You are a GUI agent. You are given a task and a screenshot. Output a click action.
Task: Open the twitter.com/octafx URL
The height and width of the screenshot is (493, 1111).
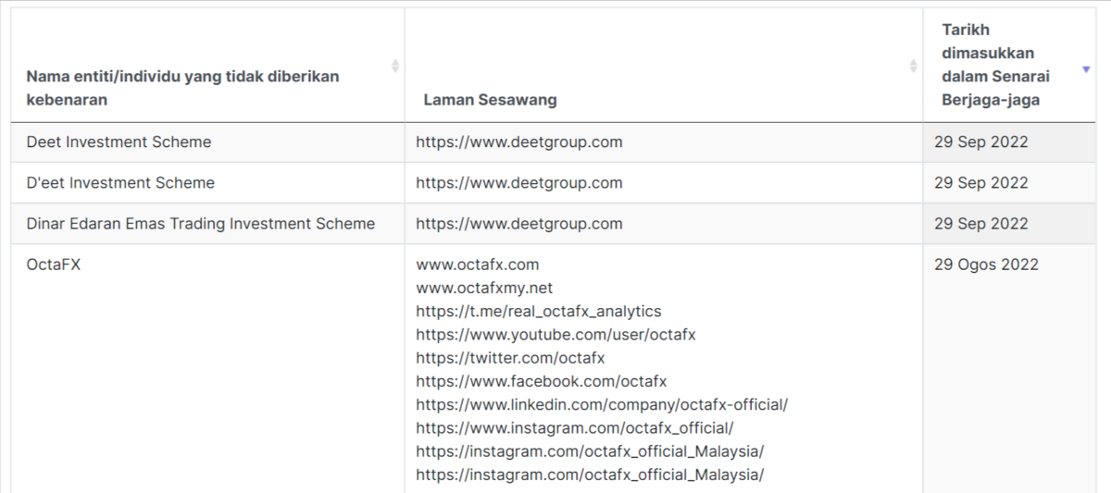510,358
